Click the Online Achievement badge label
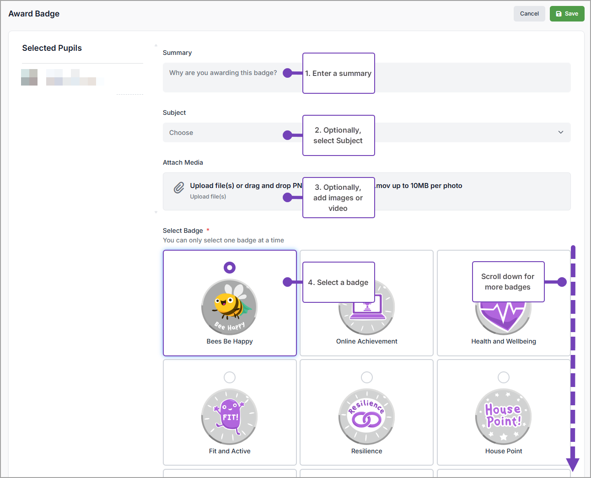This screenshot has width=591, height=478. [366, 341]
